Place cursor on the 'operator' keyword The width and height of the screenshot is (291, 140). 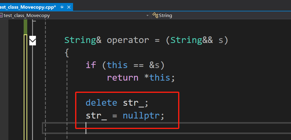point(128,40)
